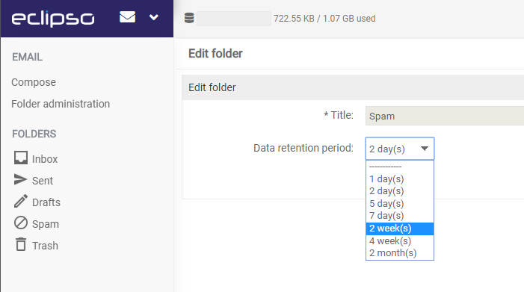Go to Folder administration
Image resolution: width=524 pixels, height=292 pixels.
coord(61,104)
